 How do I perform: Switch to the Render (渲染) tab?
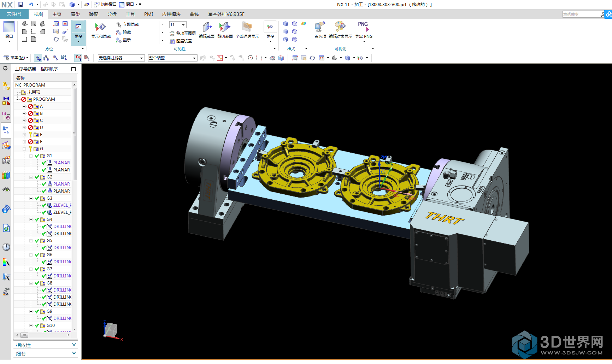(x=75, y=14)
